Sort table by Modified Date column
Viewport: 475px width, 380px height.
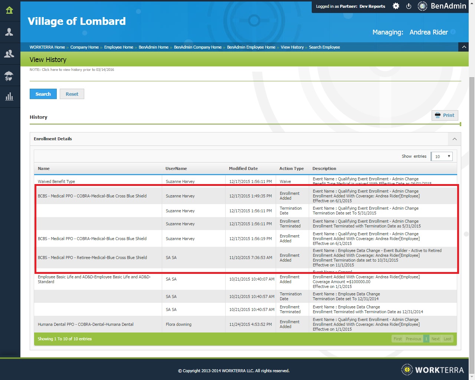tap(243, 168)
